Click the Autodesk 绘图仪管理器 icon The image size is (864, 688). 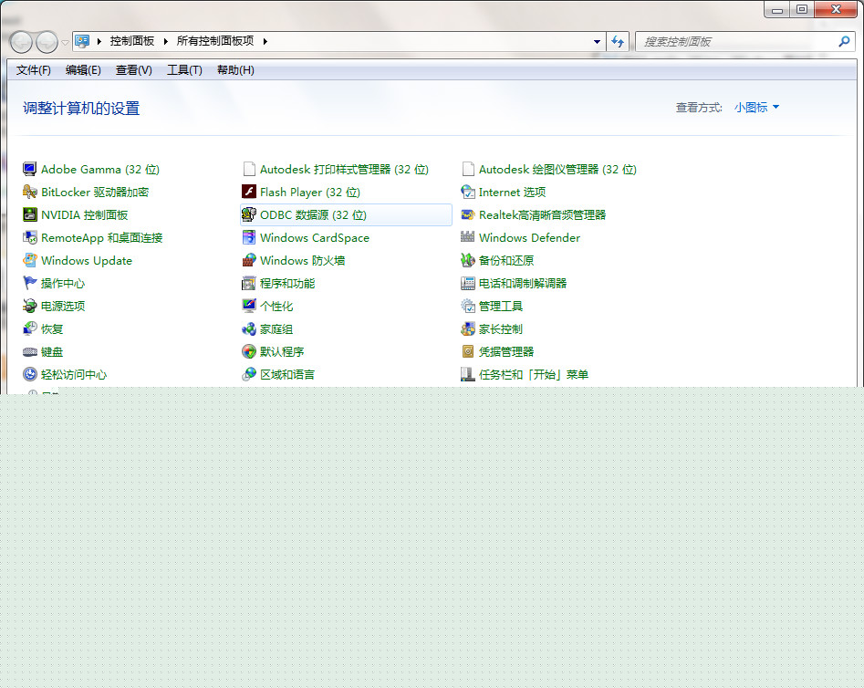(468, 169)
